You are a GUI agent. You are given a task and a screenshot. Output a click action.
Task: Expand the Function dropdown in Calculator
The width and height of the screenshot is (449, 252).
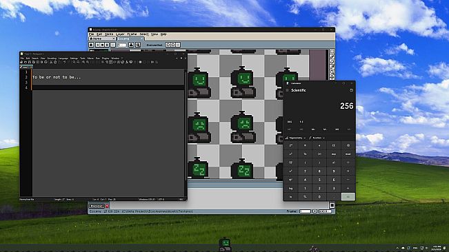[317, 138]
